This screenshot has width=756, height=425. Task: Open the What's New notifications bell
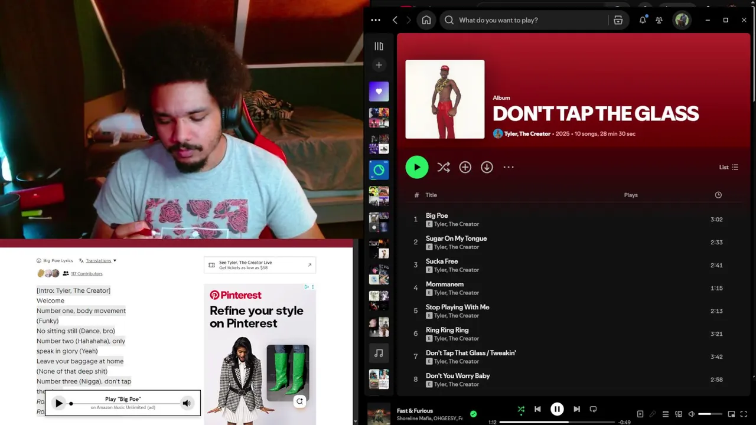click(x=643, y=20)
